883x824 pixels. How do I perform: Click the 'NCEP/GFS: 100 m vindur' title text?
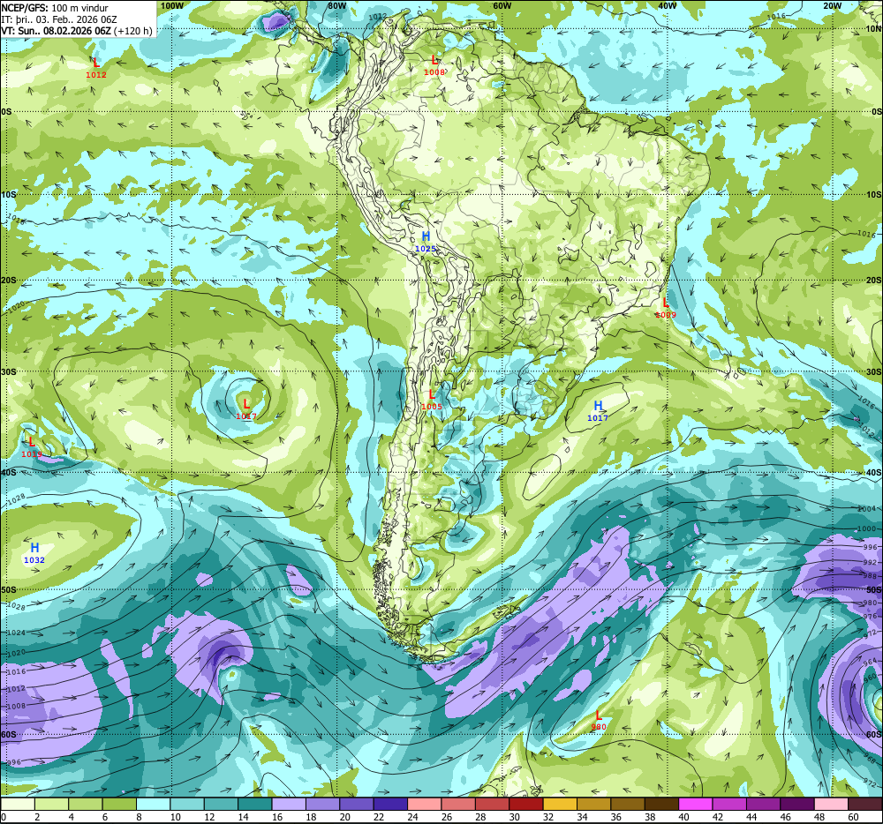tap(55, 8)
